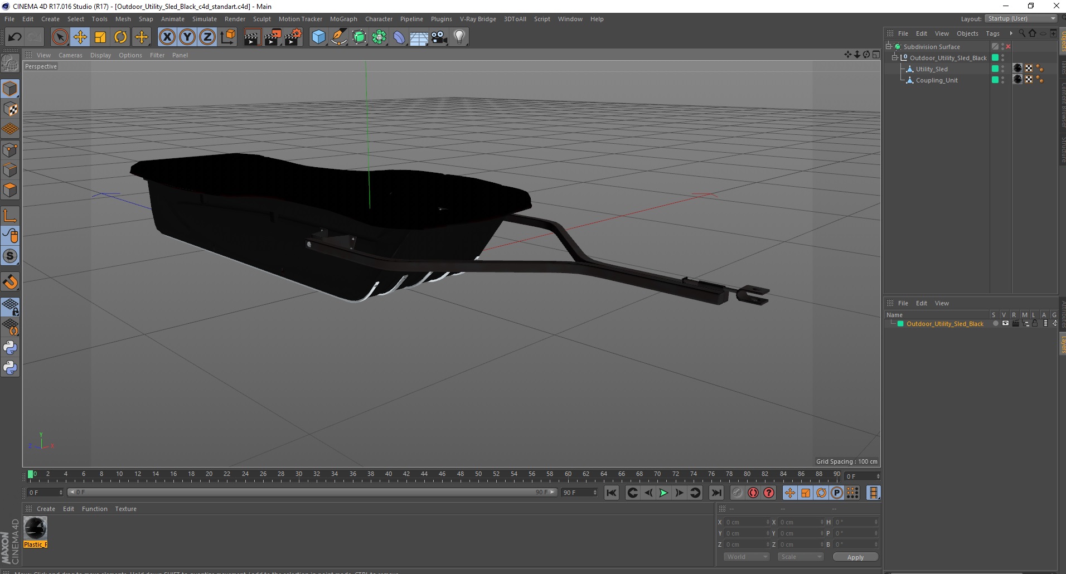Click Record Active Objects button
The width and height of the screenshot is (1066, 574).
737,493
